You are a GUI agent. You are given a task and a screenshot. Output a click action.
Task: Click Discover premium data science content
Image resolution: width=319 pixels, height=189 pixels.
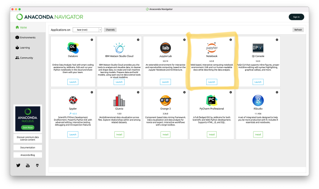[28, 138]
